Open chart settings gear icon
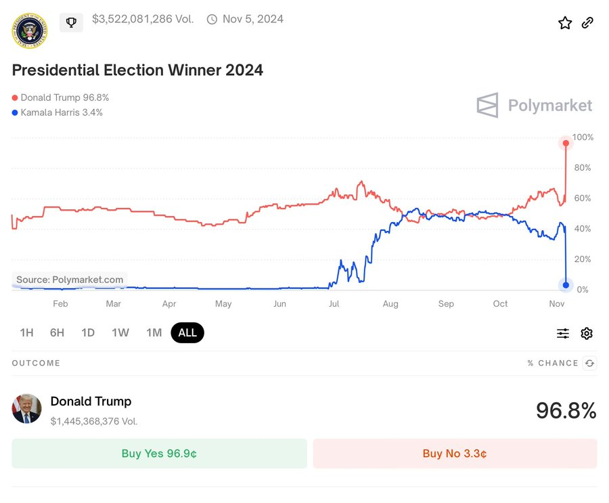This screenshot has width=609, height=503. (x=587, y=333)
